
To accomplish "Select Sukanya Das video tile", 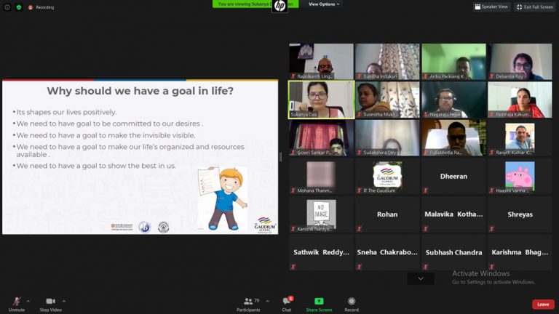I will 321,99.
